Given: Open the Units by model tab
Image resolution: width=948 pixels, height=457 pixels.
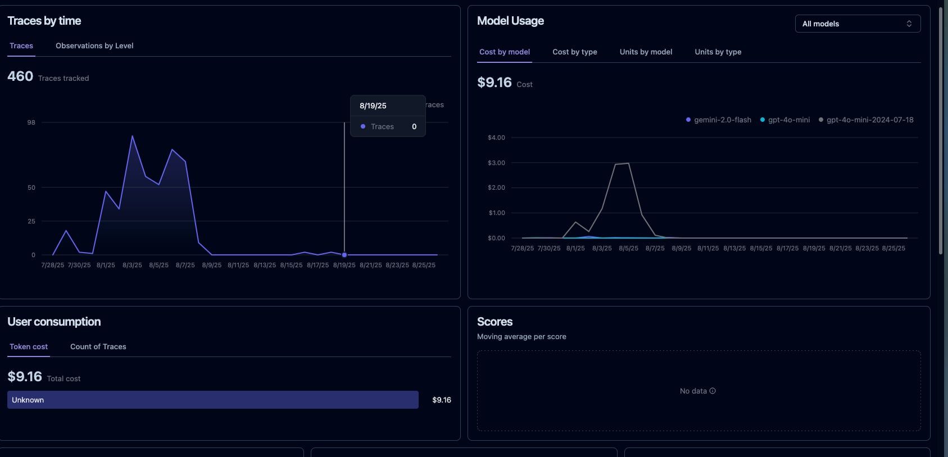Looking at the screenshot, I should click(646, 52).
